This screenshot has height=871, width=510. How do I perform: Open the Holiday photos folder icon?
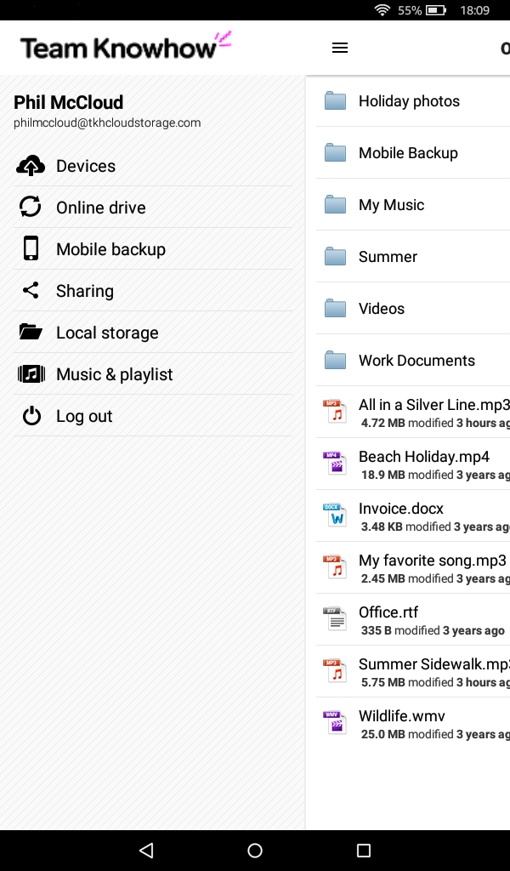click(x=335, y=101)
